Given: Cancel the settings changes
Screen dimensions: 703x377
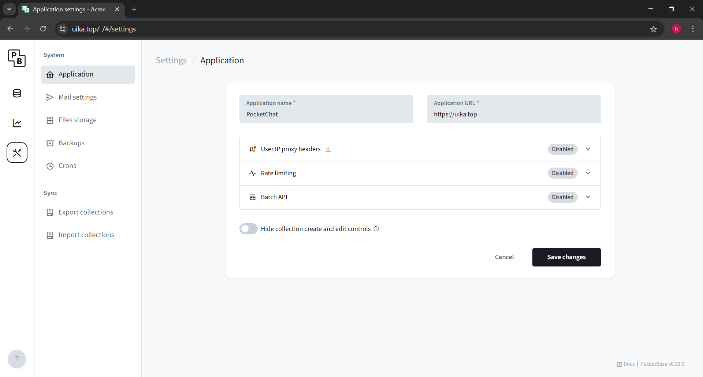Looking at the screenshot, I should (x=504, y=257).
